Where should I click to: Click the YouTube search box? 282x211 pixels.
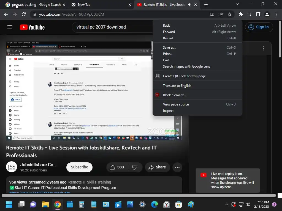[x=112, y=27]
